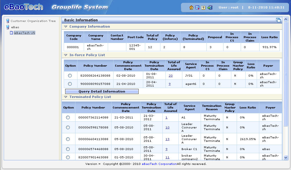Select policy 900008090157088 radio button
This screenshot has height=170, width=291.
70,84
